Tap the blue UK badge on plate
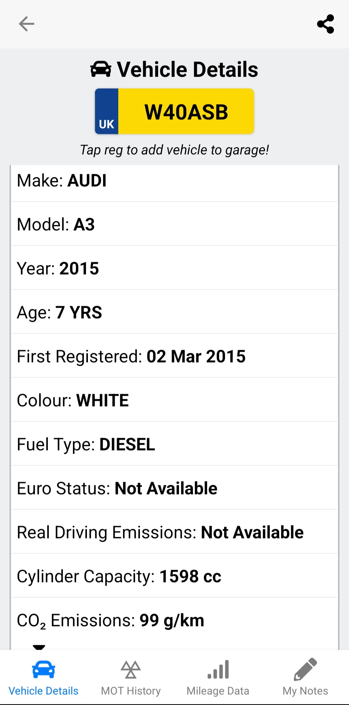The width and height of the screenshot is (349, 705). click(x=107, y=112)
